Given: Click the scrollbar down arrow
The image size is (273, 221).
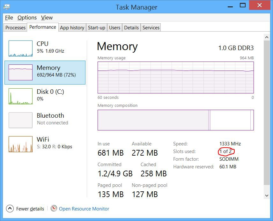Looking at the screenshot, I should point(267,195).
